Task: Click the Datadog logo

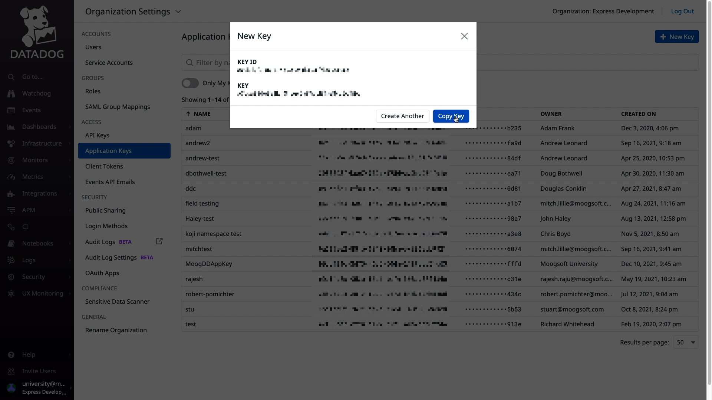Action: coord(37,32)
